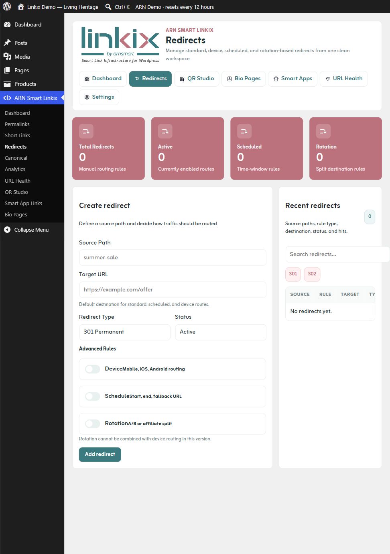
Task: Filter recent redirects by 301
Action: (293, 274)
